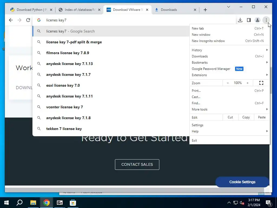
Task: Click Cut in the Edit row
Action: pyautogui.click(x=230, y=117)
